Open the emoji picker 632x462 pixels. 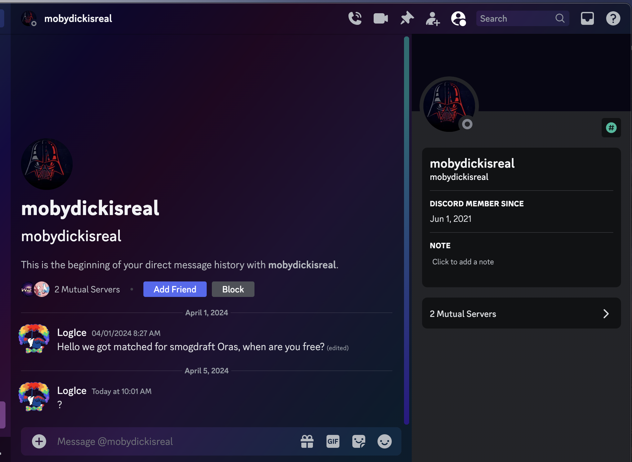[x=384, y=441]
